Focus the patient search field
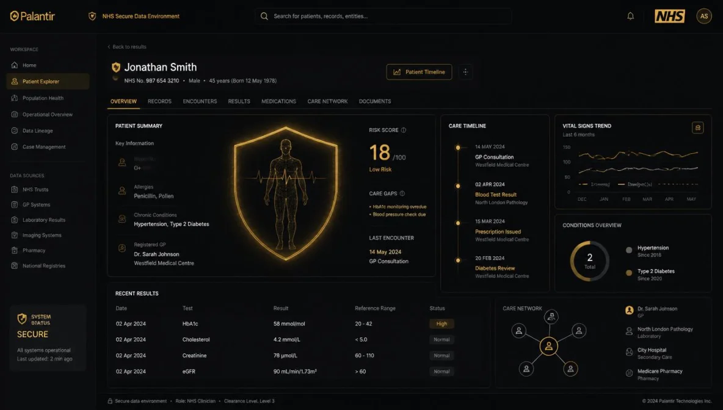Image resolution: width=723 pixels, height=410 pixels. [383, 16]
